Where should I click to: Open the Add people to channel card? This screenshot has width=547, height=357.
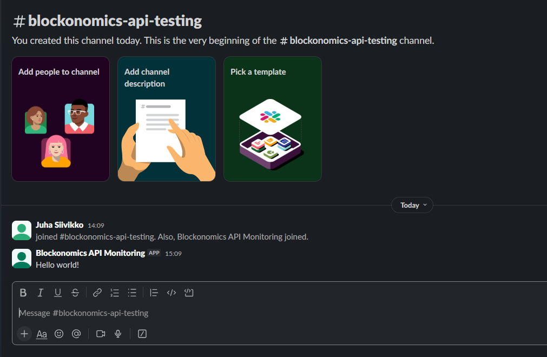(x=61, y=119)
